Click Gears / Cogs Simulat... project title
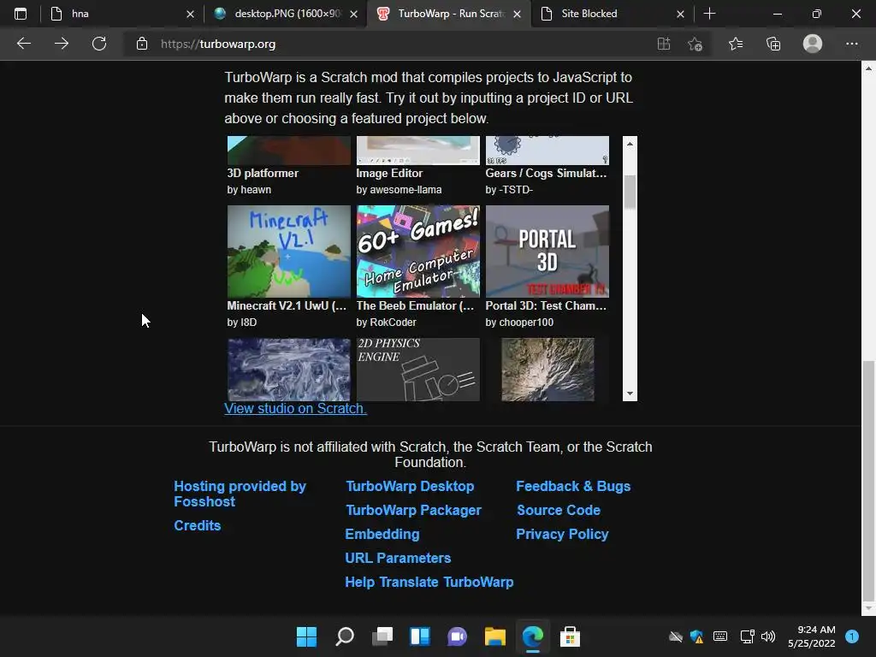This screenshot has height=657, width=876. pos(546,173)
